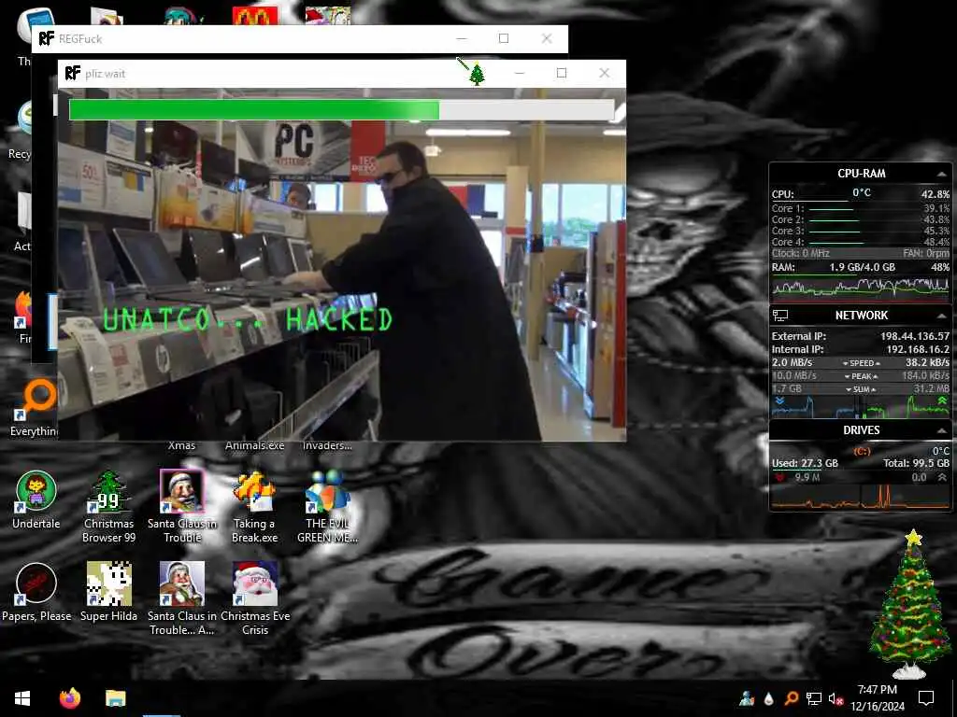This screenshot has width=957, height=717.
Task: Open the notification center icon
Action: (926, 698)
